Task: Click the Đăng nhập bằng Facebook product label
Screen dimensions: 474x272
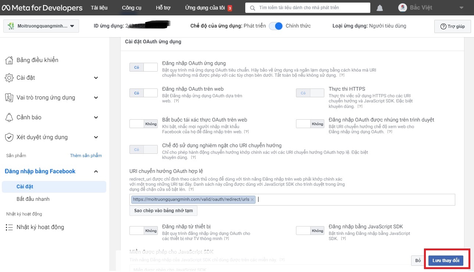Action: tap(40, 171)
